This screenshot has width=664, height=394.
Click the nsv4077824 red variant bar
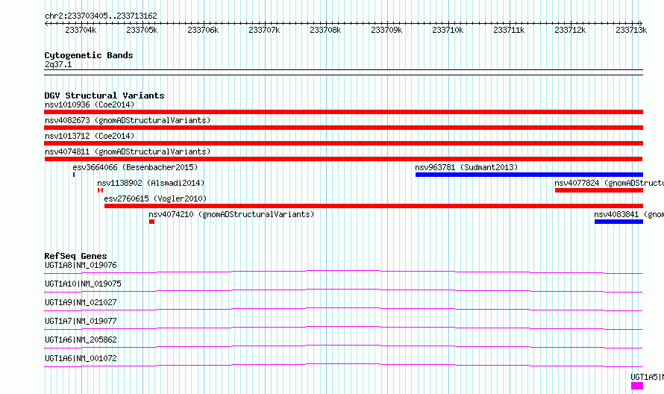tap(599, 190)
